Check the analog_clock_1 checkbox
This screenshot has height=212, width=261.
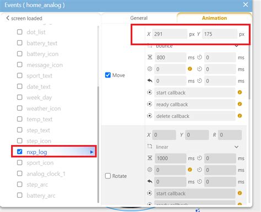(x=20, y=174)
